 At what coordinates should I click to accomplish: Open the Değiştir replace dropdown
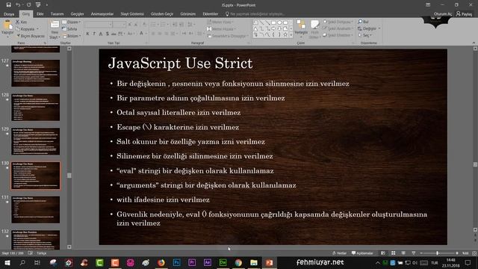(369, 28)
